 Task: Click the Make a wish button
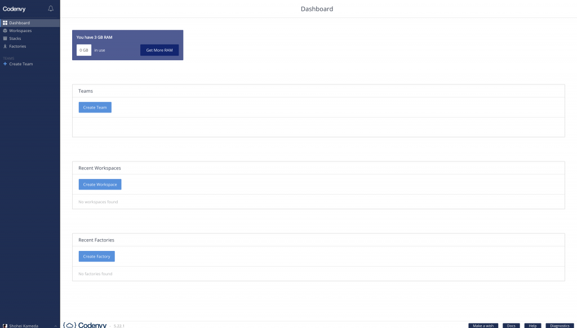483,325
